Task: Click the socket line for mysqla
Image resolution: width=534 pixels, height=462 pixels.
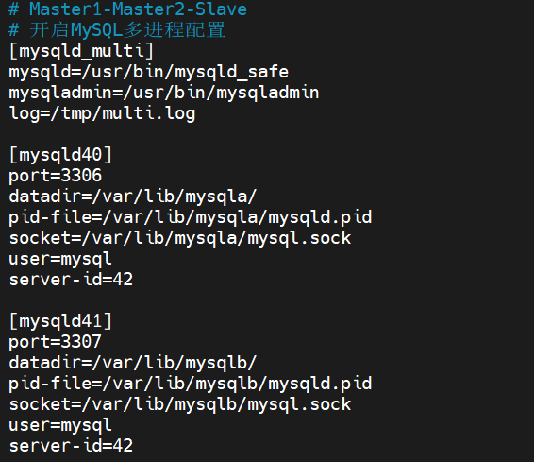Action: coord(180,238)
